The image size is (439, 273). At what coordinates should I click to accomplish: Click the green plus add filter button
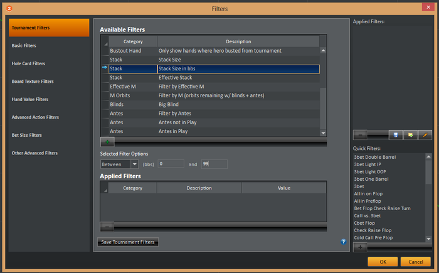click(x=107, y=142)
